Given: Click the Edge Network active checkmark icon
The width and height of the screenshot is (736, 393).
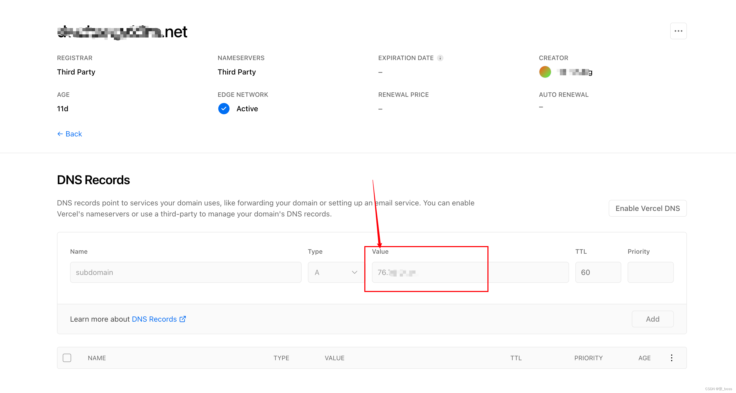Looking at the screenshot, I should [x=224, y=109].
